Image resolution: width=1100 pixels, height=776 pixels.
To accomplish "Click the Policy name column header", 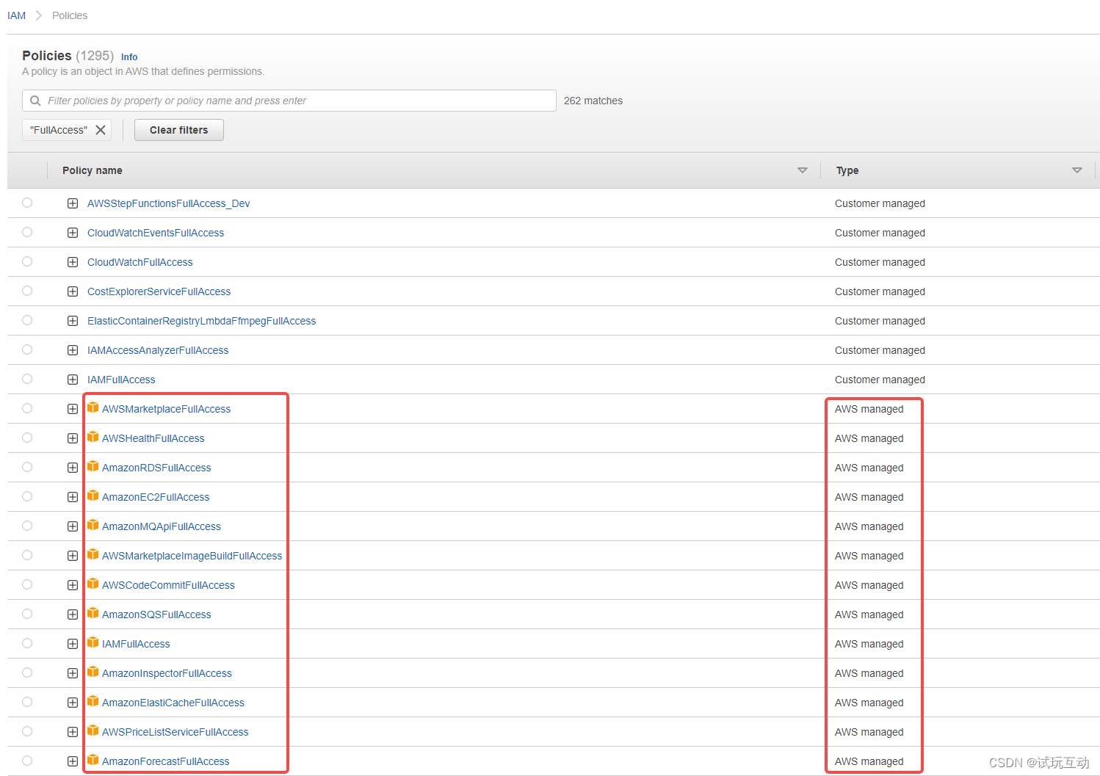I will pos(93,170).
